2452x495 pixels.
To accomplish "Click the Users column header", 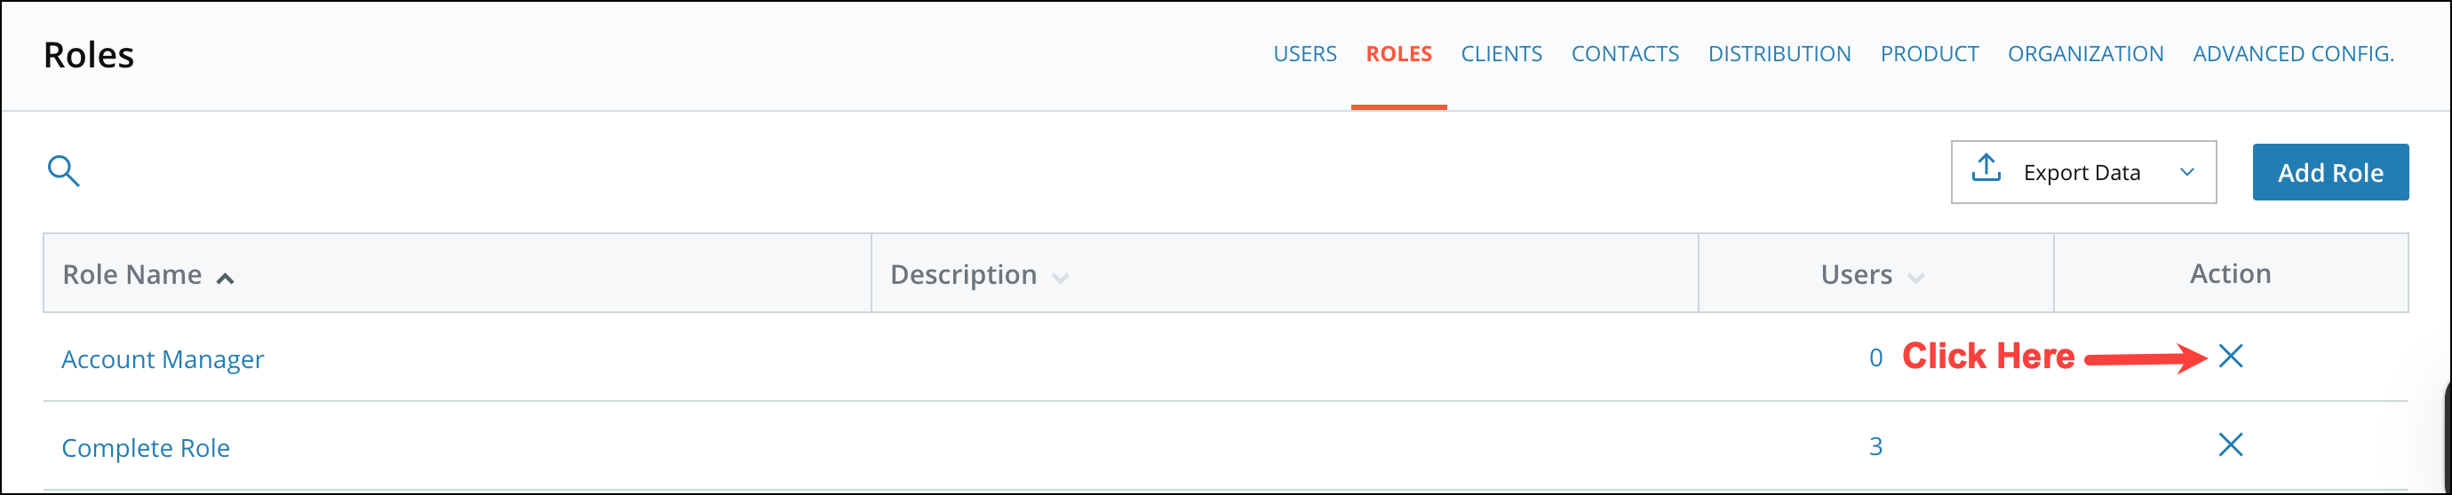I will (x=1875, y=273).
